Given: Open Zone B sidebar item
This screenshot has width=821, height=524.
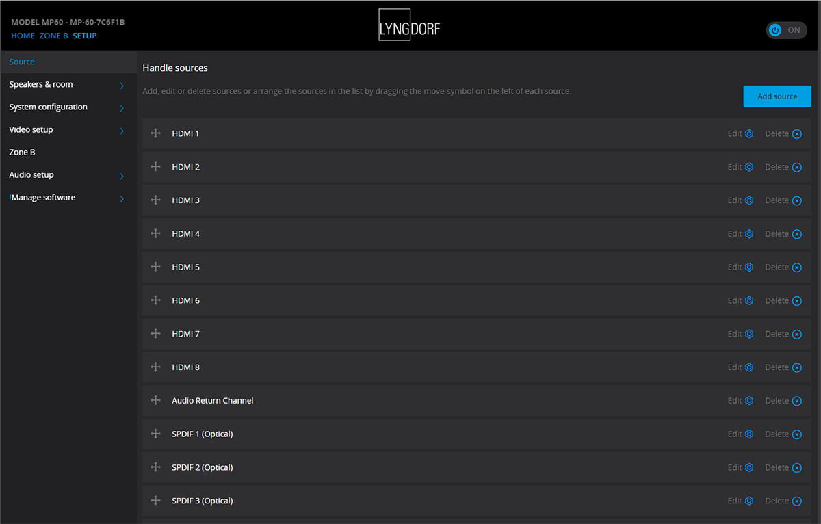Looking at the screenshot, I should [68, 152].
